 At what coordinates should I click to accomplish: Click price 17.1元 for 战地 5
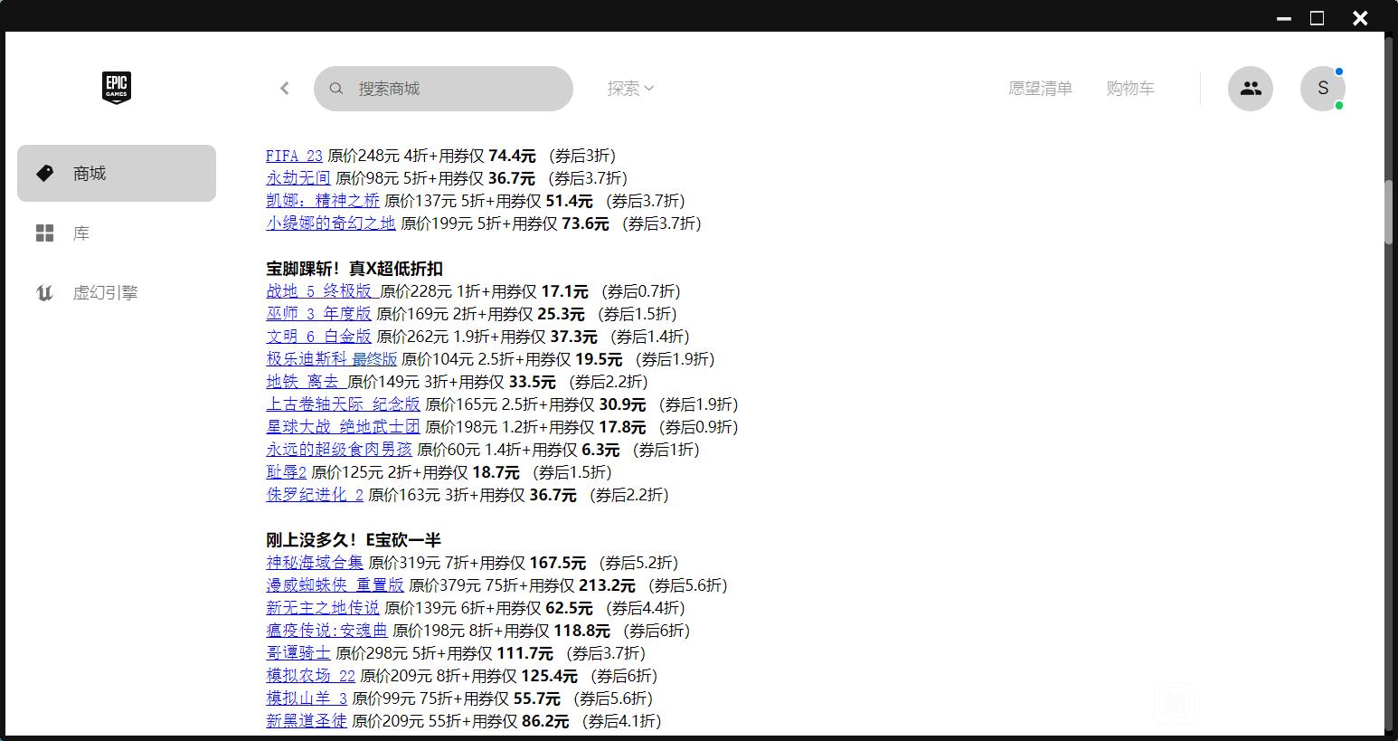pyautogui.click(x=564, y=291)
